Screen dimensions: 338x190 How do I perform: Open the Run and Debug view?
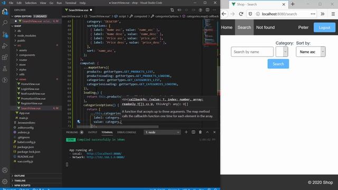5,46
